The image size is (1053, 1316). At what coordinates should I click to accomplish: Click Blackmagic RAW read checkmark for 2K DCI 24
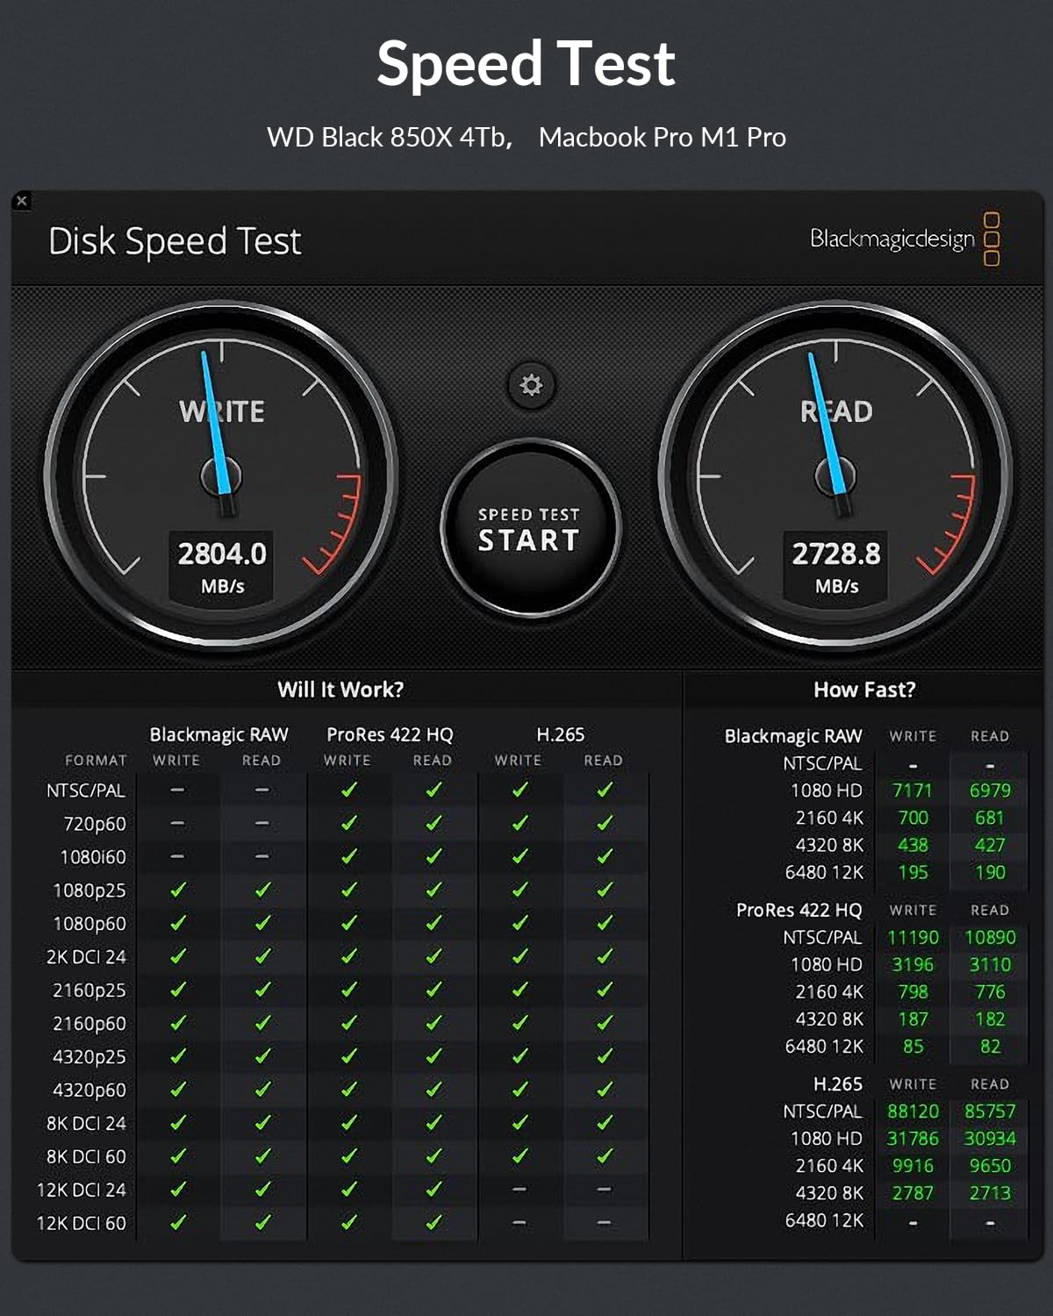[x=262, y=956]
